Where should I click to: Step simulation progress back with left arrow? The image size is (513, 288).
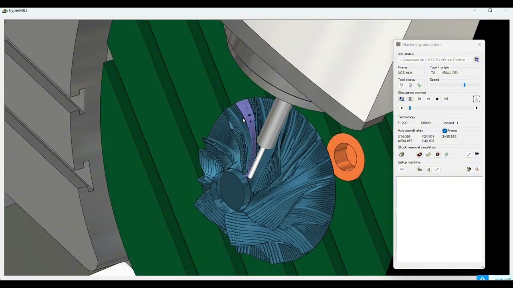(402, 108)
